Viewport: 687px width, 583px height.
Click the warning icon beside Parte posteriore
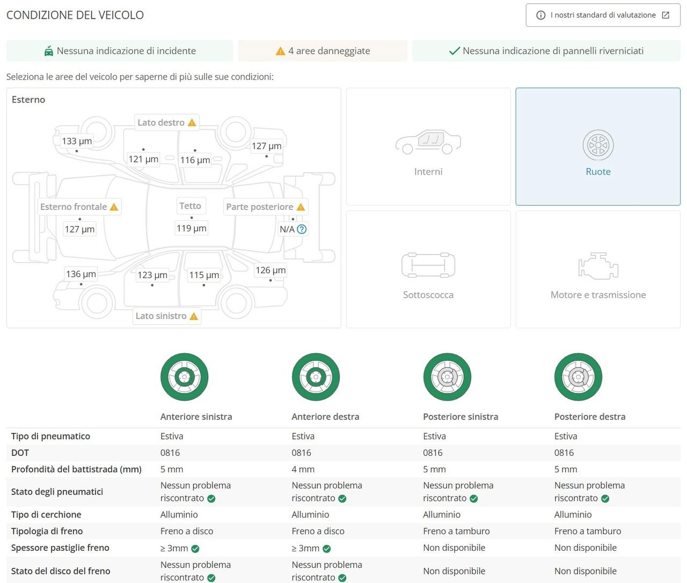(x=301, y=207)
